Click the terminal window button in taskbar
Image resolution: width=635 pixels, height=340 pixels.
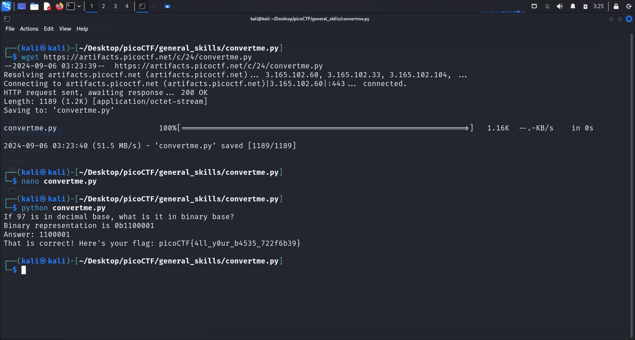[142, 6]
